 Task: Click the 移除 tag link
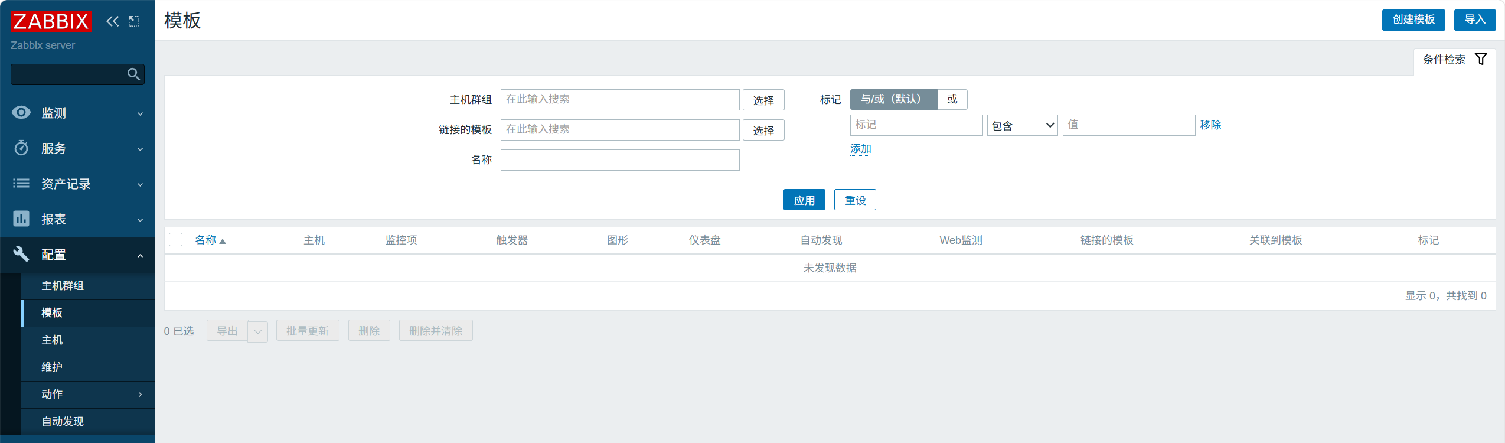tap(1210, 125)
